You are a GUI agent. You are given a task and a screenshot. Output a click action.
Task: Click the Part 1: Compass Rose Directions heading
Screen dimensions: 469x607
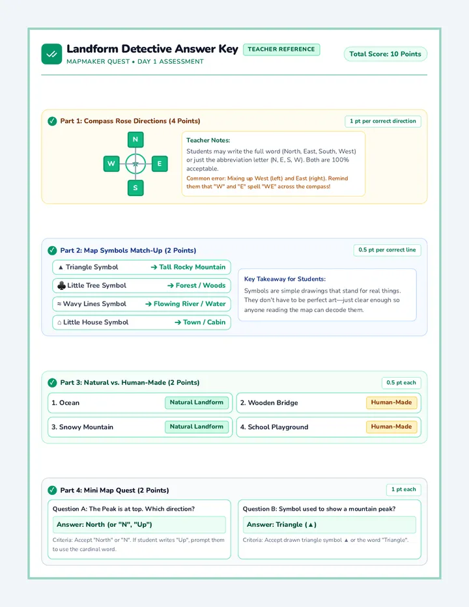tap(130, 121)
